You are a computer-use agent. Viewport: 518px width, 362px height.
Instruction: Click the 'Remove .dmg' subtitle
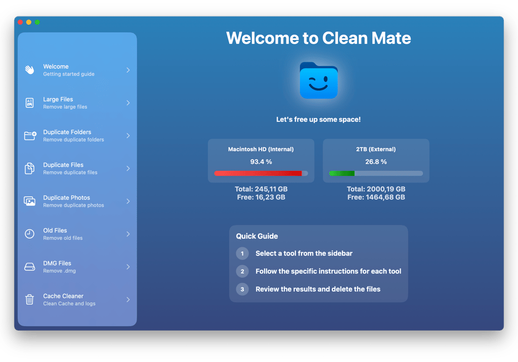tap(60, 271)
